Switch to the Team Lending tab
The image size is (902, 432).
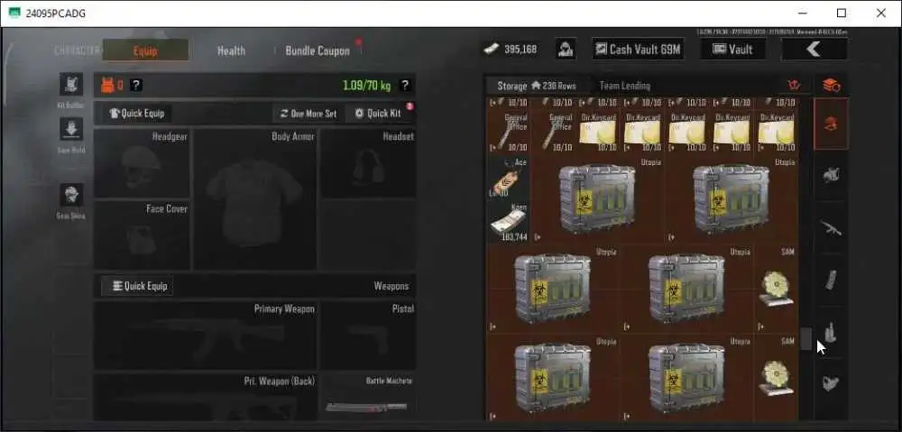625,86
